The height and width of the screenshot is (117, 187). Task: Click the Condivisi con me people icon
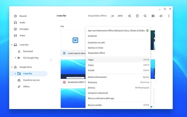coord(19,80)
